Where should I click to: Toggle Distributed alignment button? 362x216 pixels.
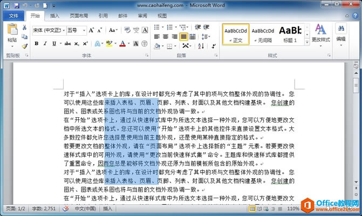(x=192, y=37)
